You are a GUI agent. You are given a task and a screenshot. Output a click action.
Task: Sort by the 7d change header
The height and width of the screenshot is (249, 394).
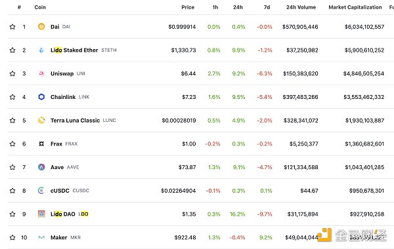(x=267, y=7)
